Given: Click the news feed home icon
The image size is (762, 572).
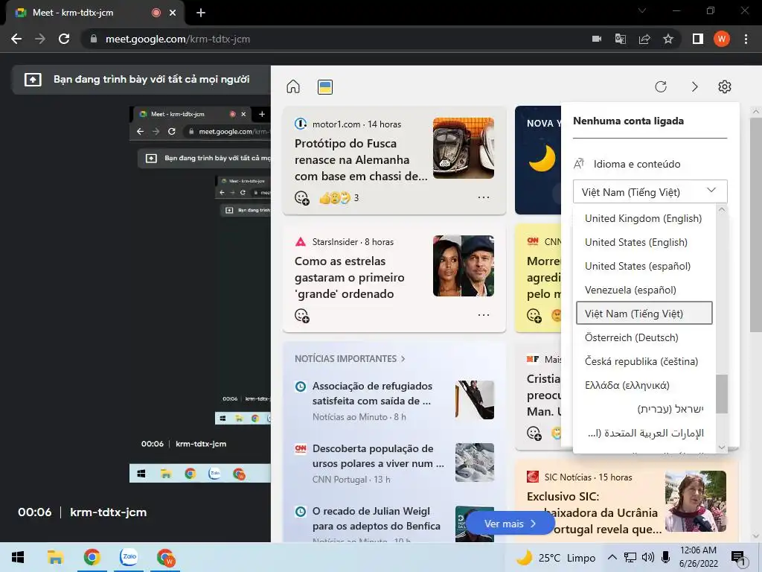Looking at the screenshot, I should [x=293, y=86].
